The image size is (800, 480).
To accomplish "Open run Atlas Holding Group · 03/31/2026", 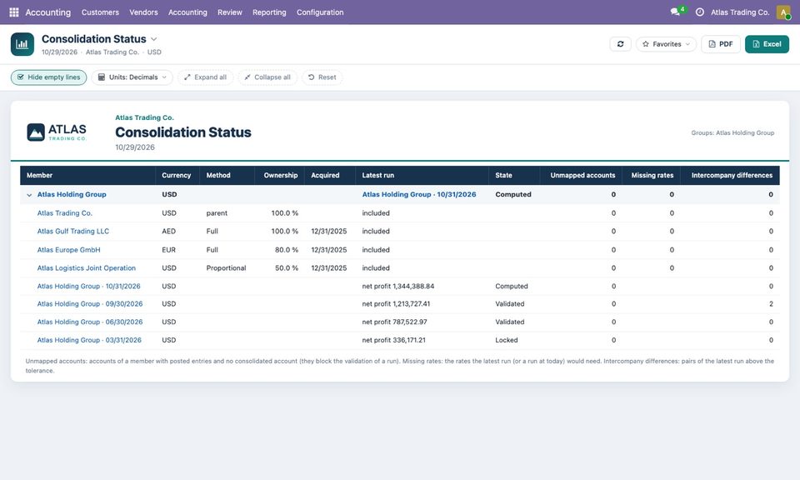I will [89, 340].
